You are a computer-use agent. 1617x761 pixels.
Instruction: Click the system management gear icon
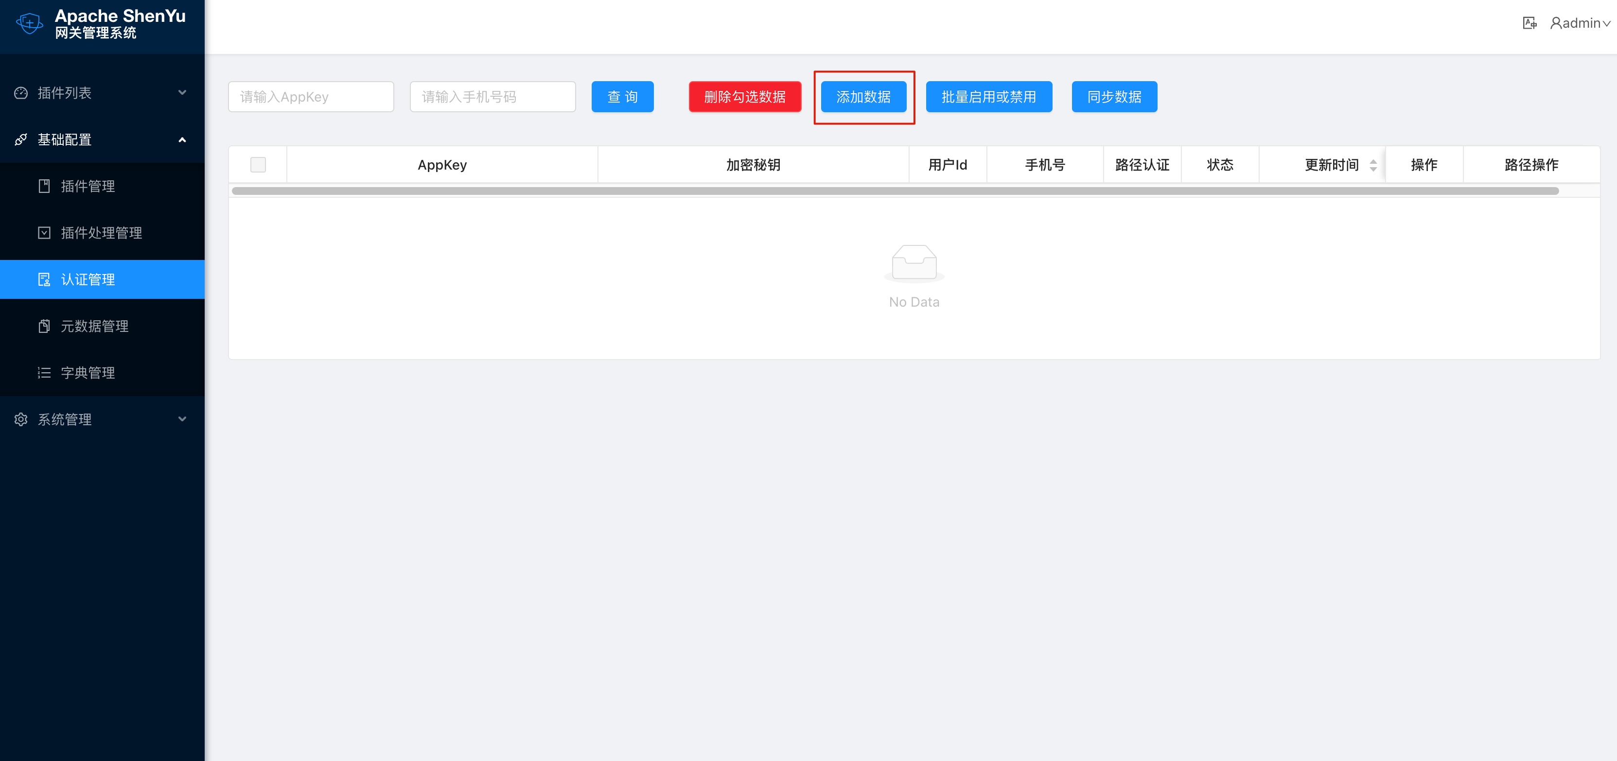pos(21,419)
